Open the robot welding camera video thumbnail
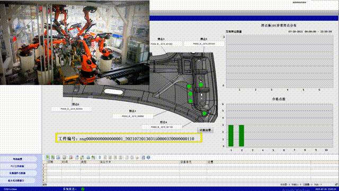Viewport: 339px width, 191px height. (75, 42)
